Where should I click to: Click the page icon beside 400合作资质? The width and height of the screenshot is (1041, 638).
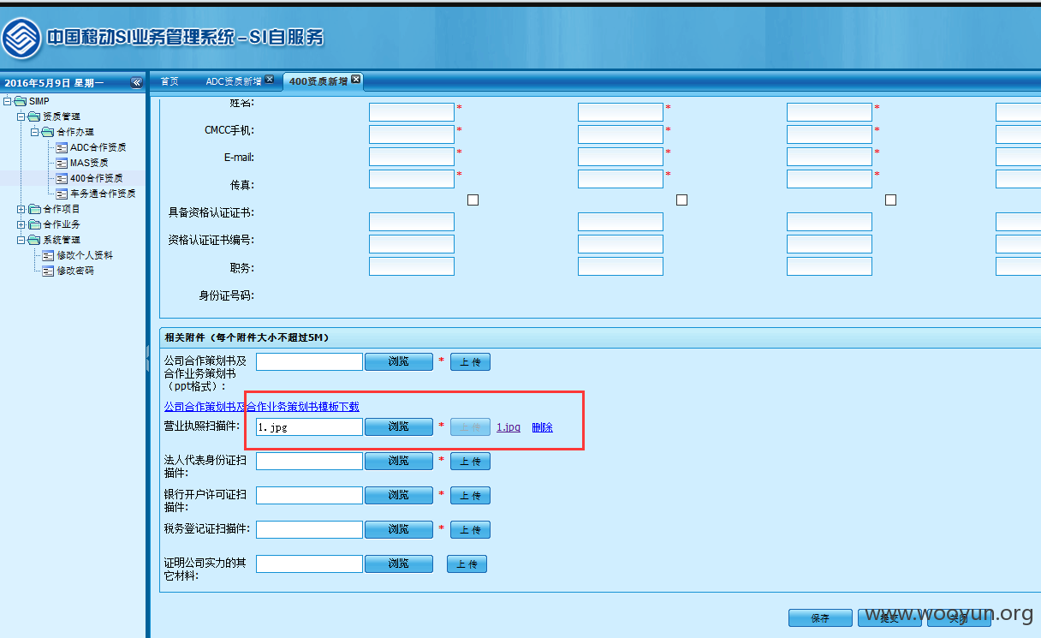tap(62, 178)
